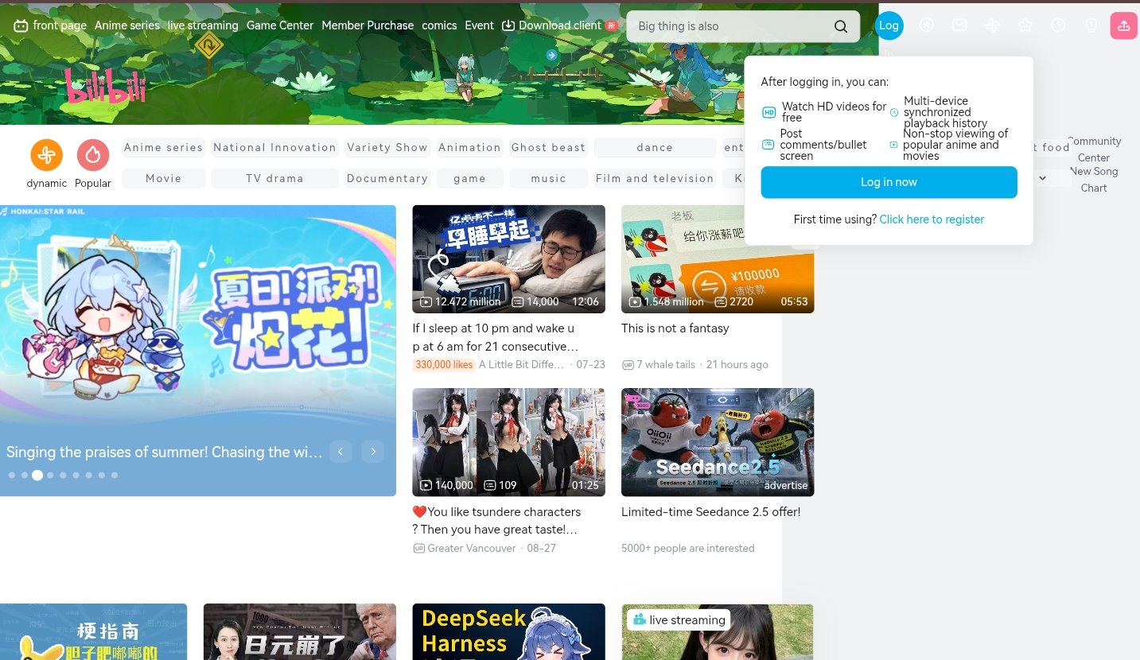
Task: Show next carousel slide with right arrow
Action: (373, 452)
